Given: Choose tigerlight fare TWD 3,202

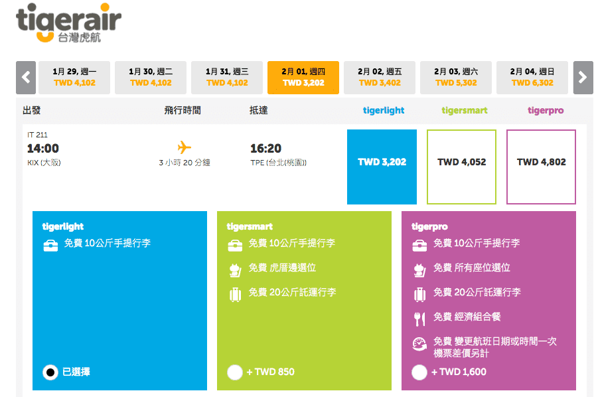Looking at the screenshot, I should click(x=382, y=167).
